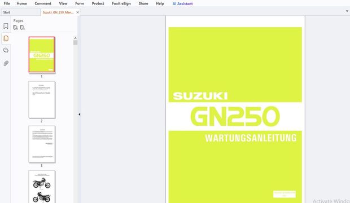Select page 1 thumbnail
Image resolution: width=350 pixels, height=203 pixels.
click(x=42, y=55)
